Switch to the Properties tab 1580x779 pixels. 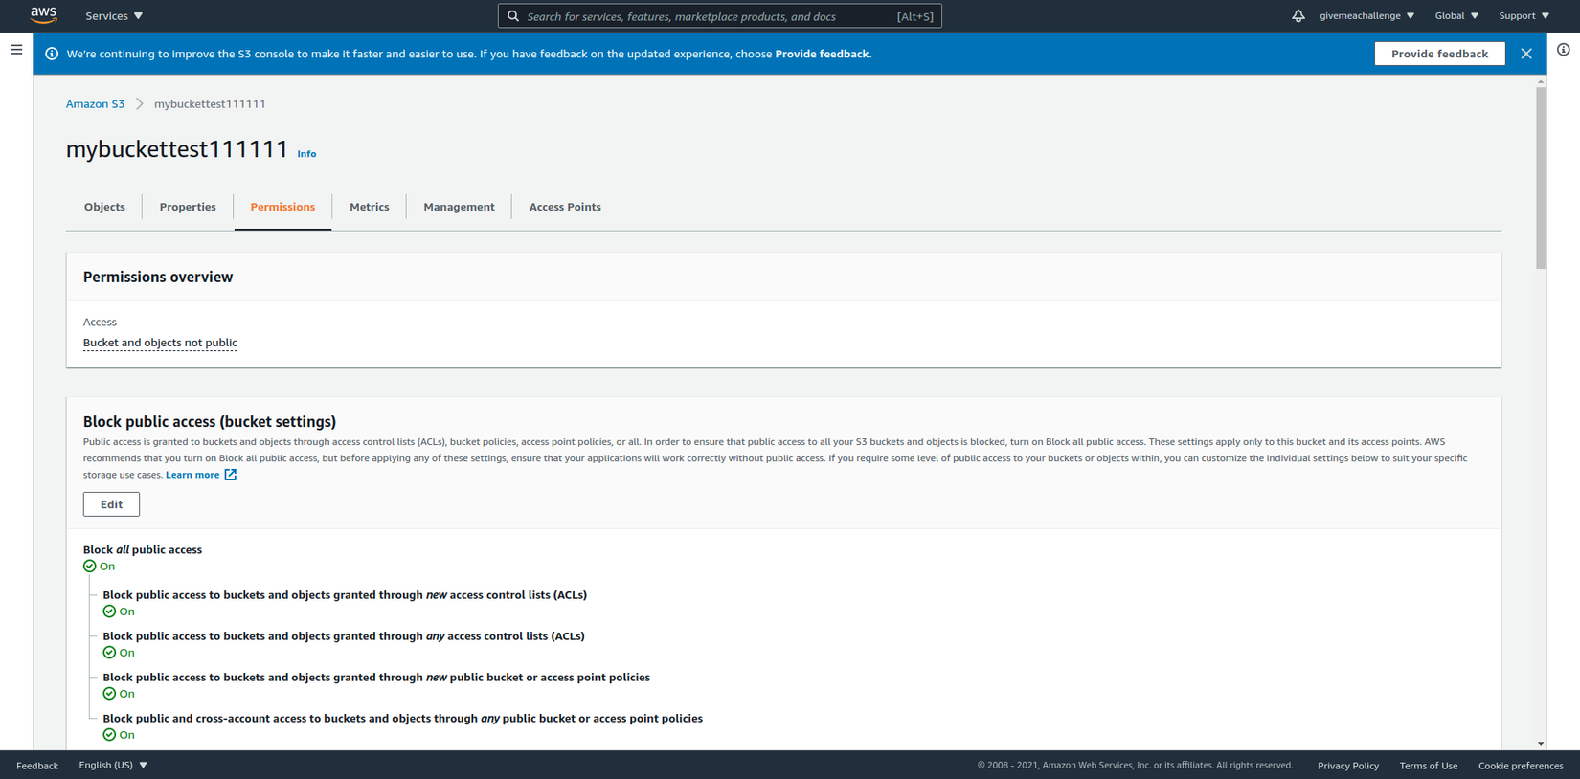pos(188,207)
